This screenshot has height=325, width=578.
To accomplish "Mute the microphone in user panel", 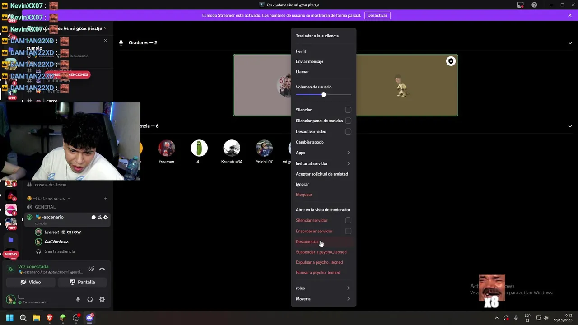I will pyautogui.click(x=78, y=299).
